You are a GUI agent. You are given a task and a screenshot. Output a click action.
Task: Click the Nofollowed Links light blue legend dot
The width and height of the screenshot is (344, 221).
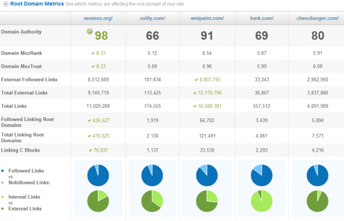coord(3,183)
